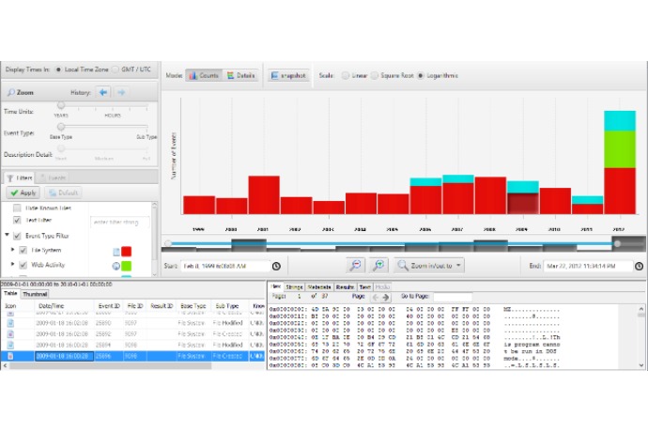Click the Start date input field
The height and width of the screenshot is (432, 648).
coord(225,266)
